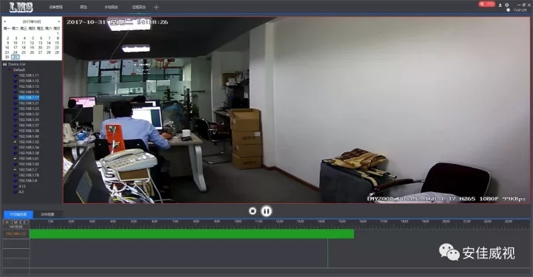
Task: Go to the previous calendar month
Action: pos(4,21)
